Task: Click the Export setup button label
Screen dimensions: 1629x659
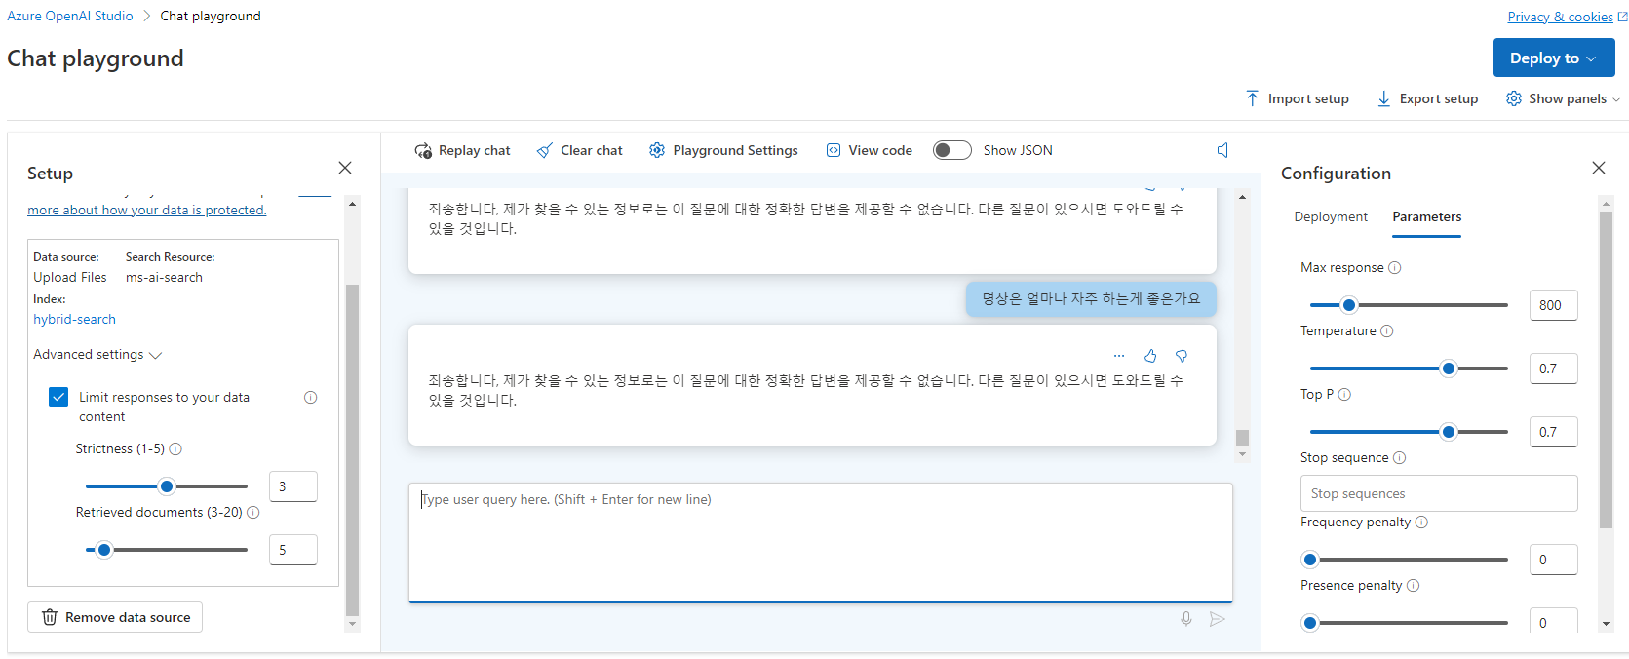Action: [x=1439, y=98]
